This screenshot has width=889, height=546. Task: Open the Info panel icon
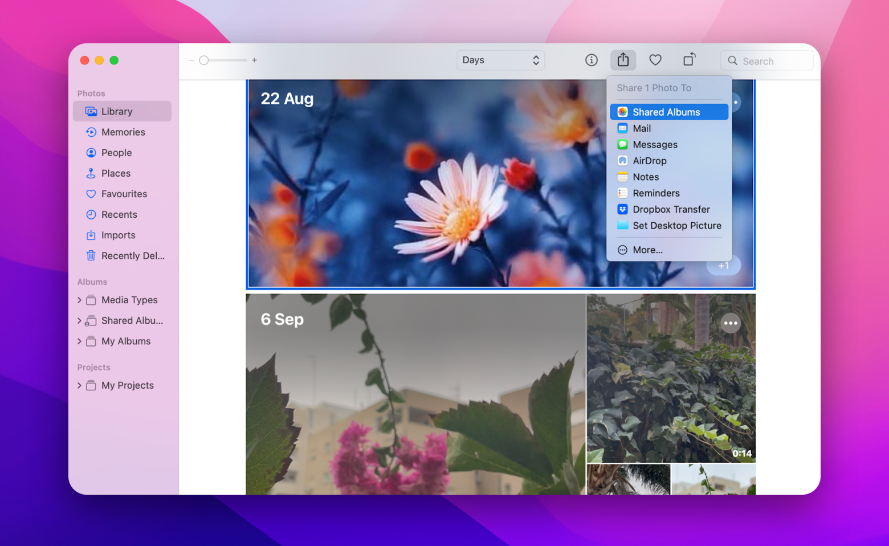point(591,60)
